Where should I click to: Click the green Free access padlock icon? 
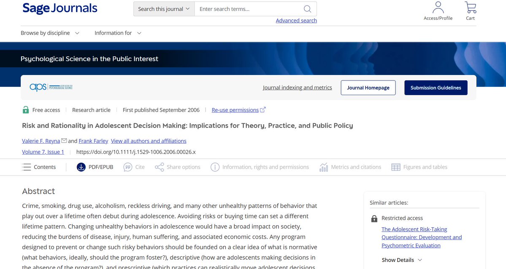(x=25, y=110)
